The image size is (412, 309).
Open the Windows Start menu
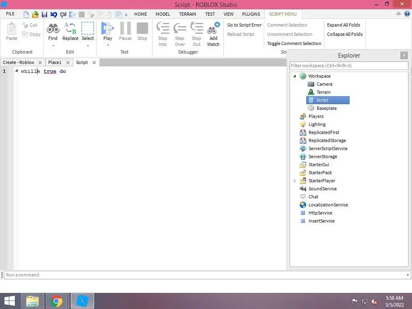click(10, 301)
